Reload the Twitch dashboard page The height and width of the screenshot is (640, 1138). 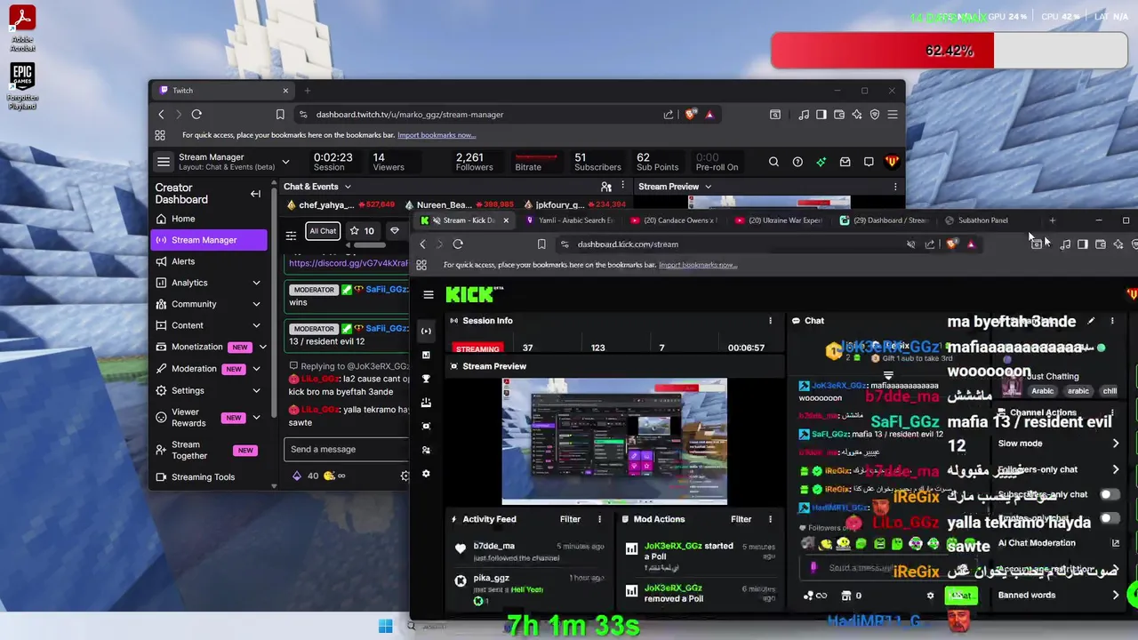coord(196,114)
